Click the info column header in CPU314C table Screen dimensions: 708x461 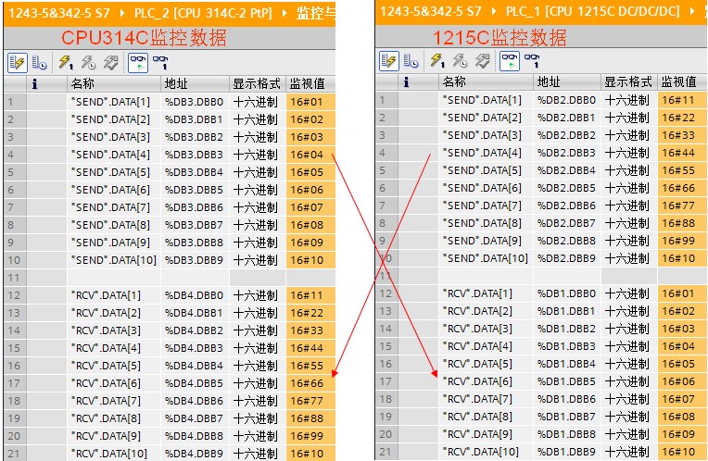pyautogui.click(x=46, y=84)
